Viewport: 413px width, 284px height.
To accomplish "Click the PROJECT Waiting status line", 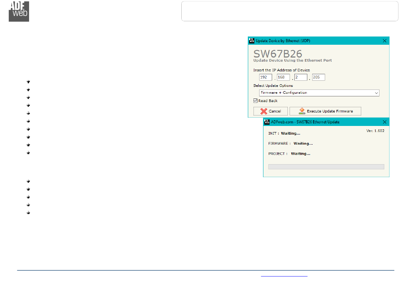I will point(289,154).
